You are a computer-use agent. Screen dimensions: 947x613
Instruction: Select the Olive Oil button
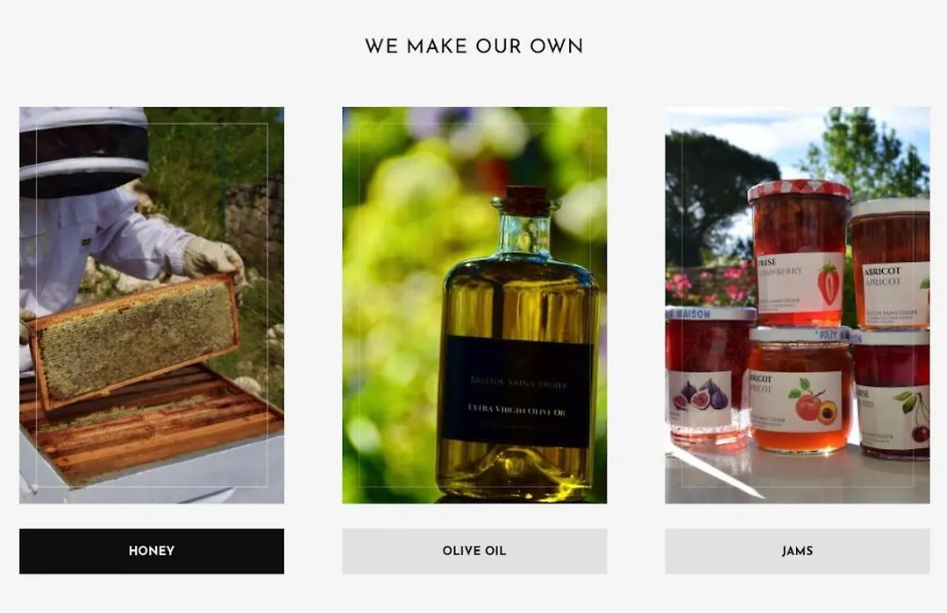coord(474,551)
